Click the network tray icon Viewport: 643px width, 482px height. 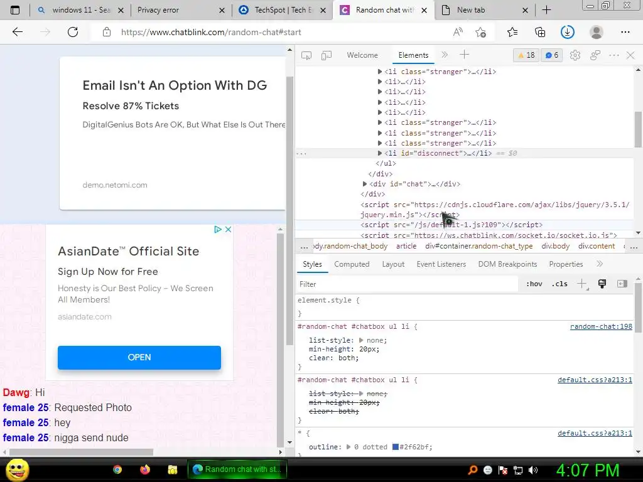tap(518, 470)
